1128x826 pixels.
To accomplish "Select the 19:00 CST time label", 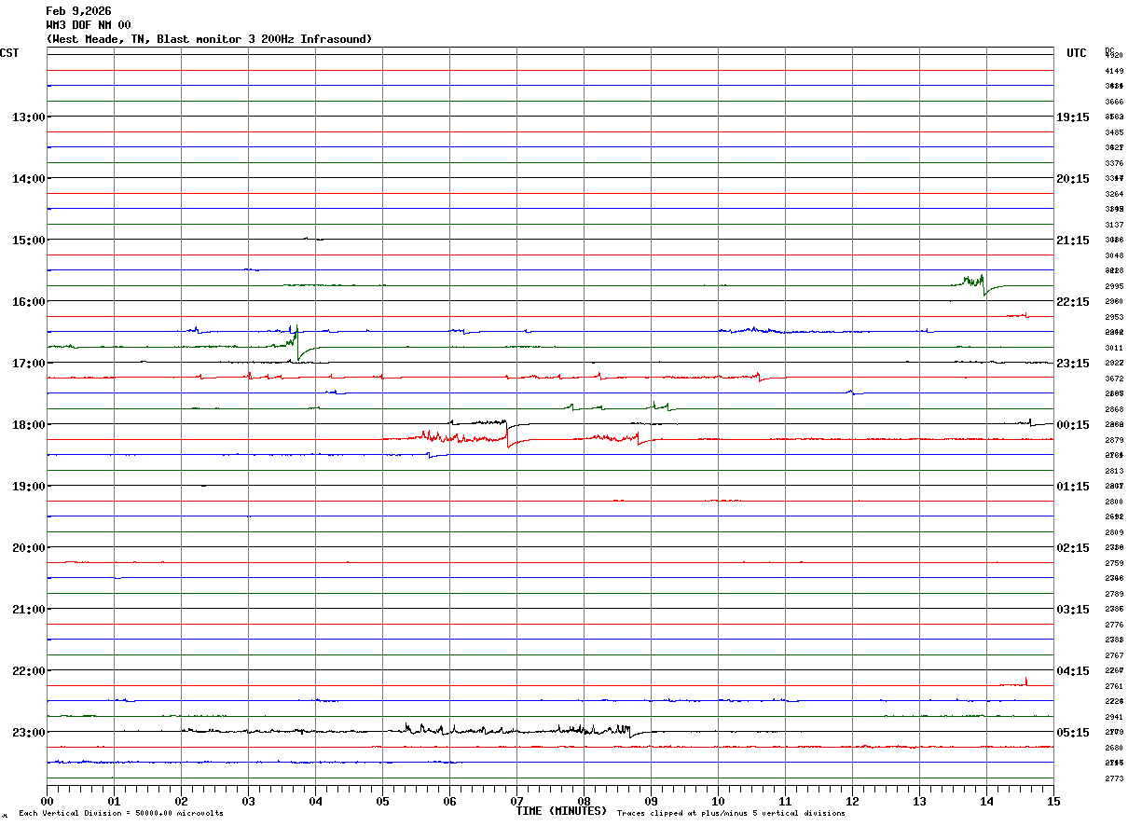I will (x=28, y=487).
